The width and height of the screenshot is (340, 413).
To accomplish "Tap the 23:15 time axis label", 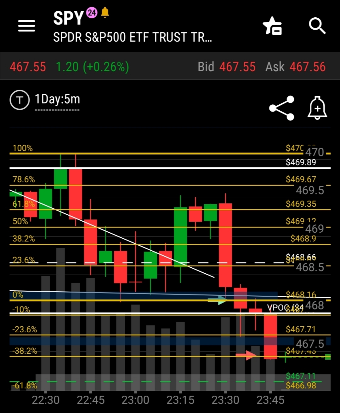I will (x=180, y=400).
